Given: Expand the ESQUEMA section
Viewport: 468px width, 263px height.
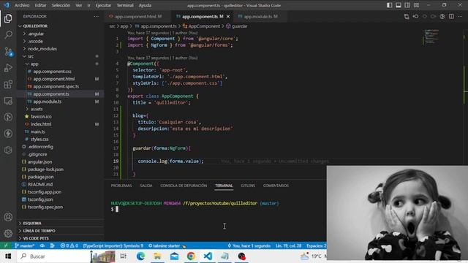Looking at the screenshot, I should (x=32, y=223).
